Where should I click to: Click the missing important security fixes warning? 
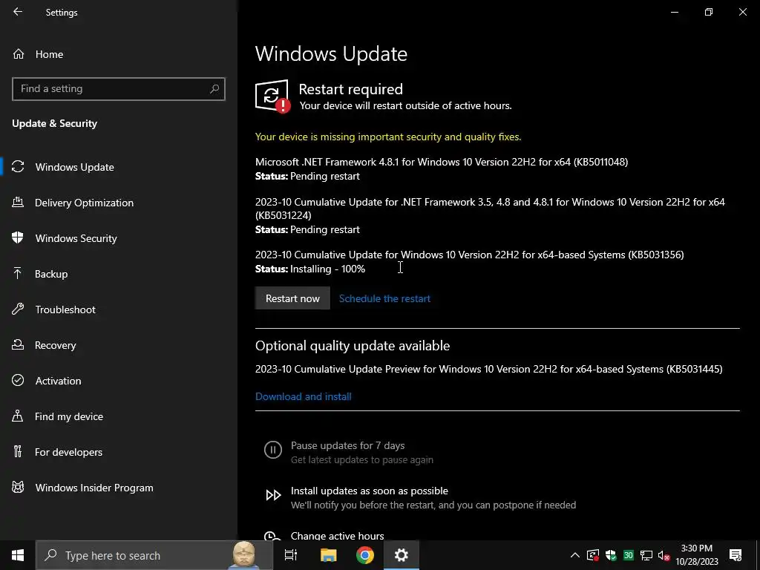point(388,137)
